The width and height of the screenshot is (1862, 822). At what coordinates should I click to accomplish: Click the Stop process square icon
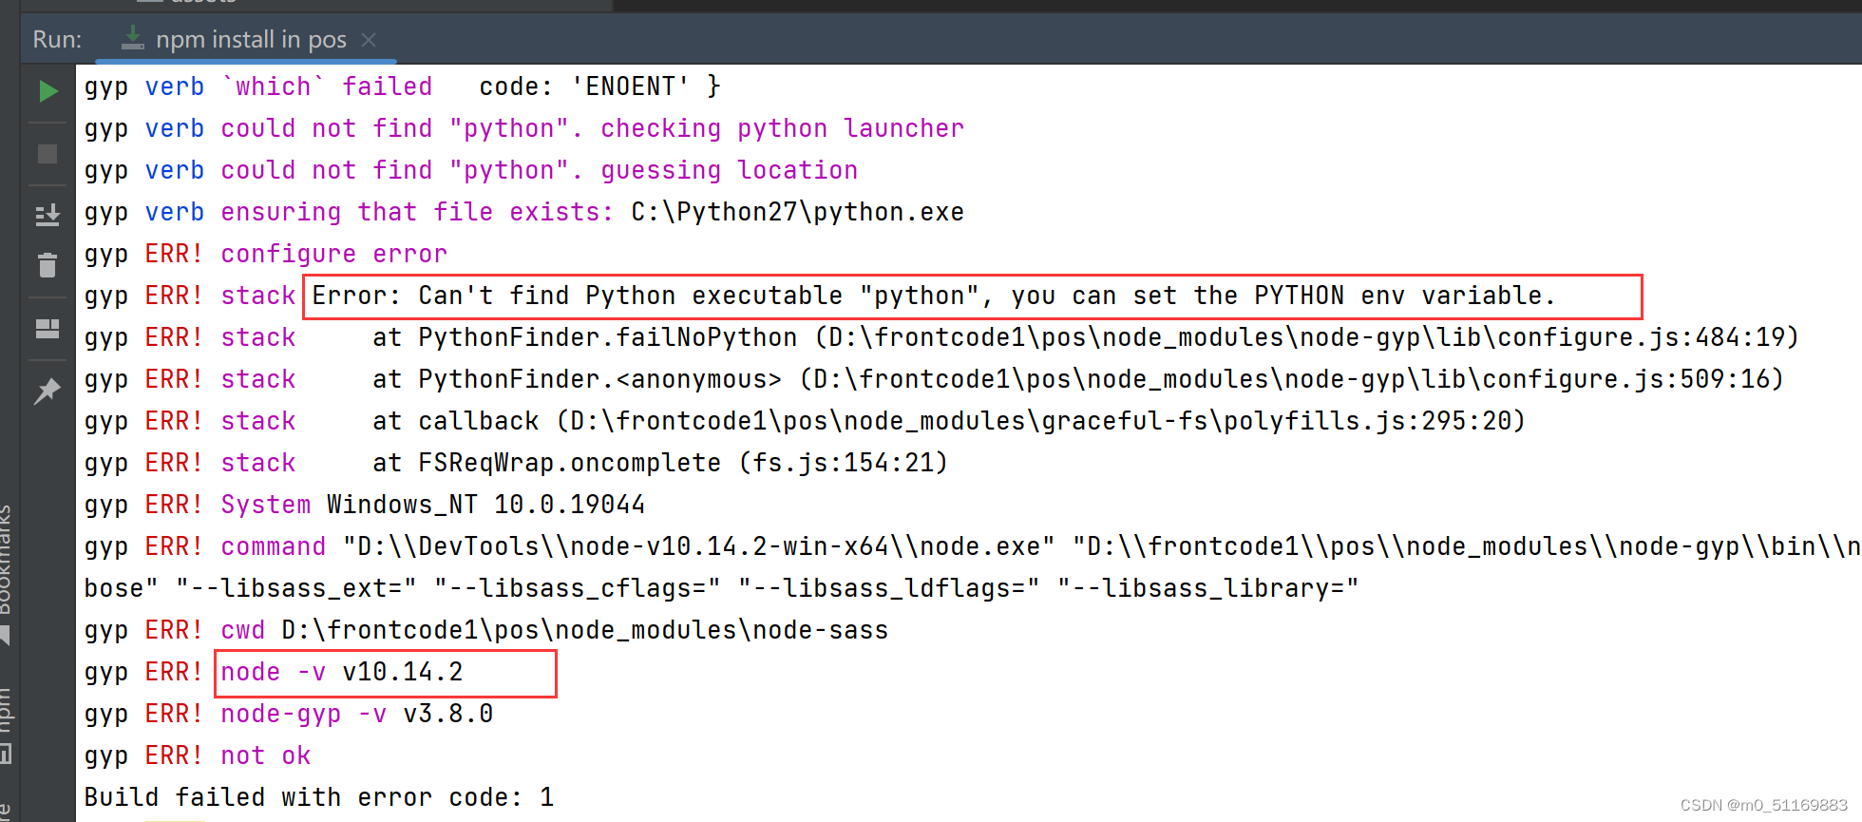tap(47, 154)
